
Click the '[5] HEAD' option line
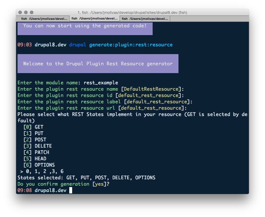point(35,159)
